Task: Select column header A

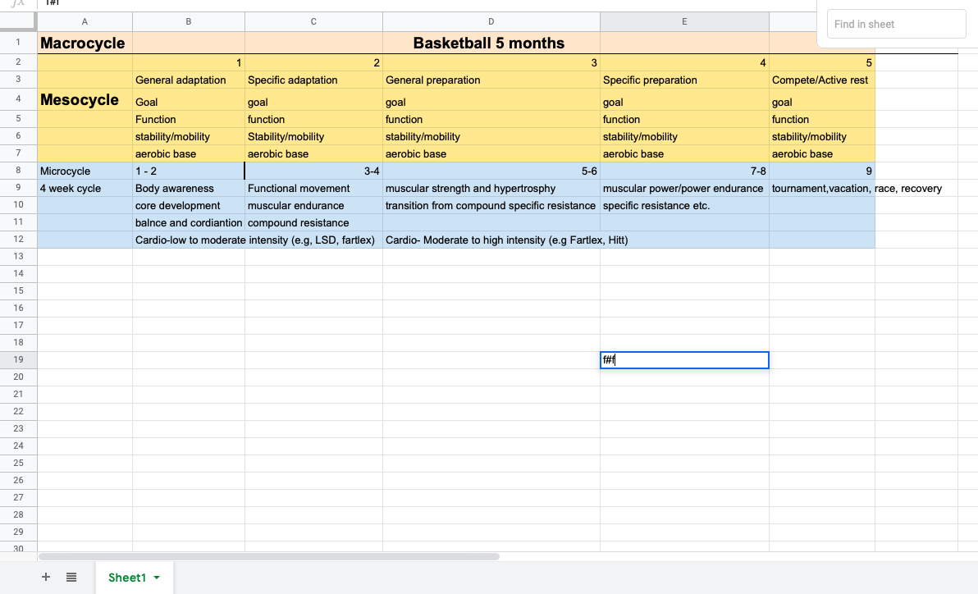Action: (x=85, y=21)
